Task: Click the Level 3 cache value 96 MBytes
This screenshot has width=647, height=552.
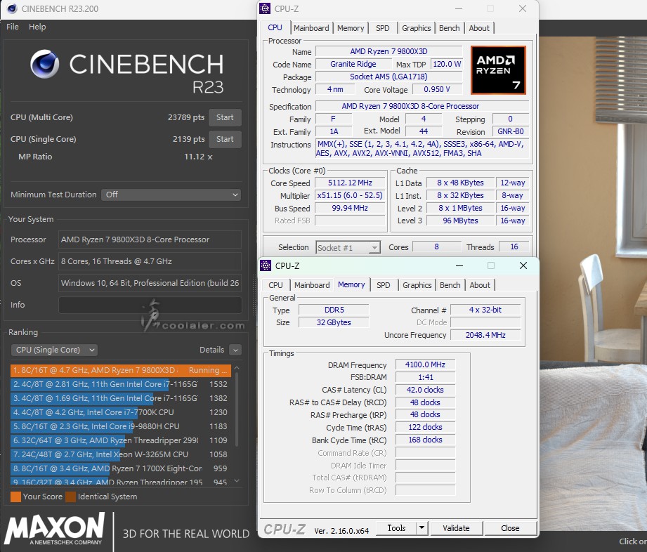Action: point(461,221)
